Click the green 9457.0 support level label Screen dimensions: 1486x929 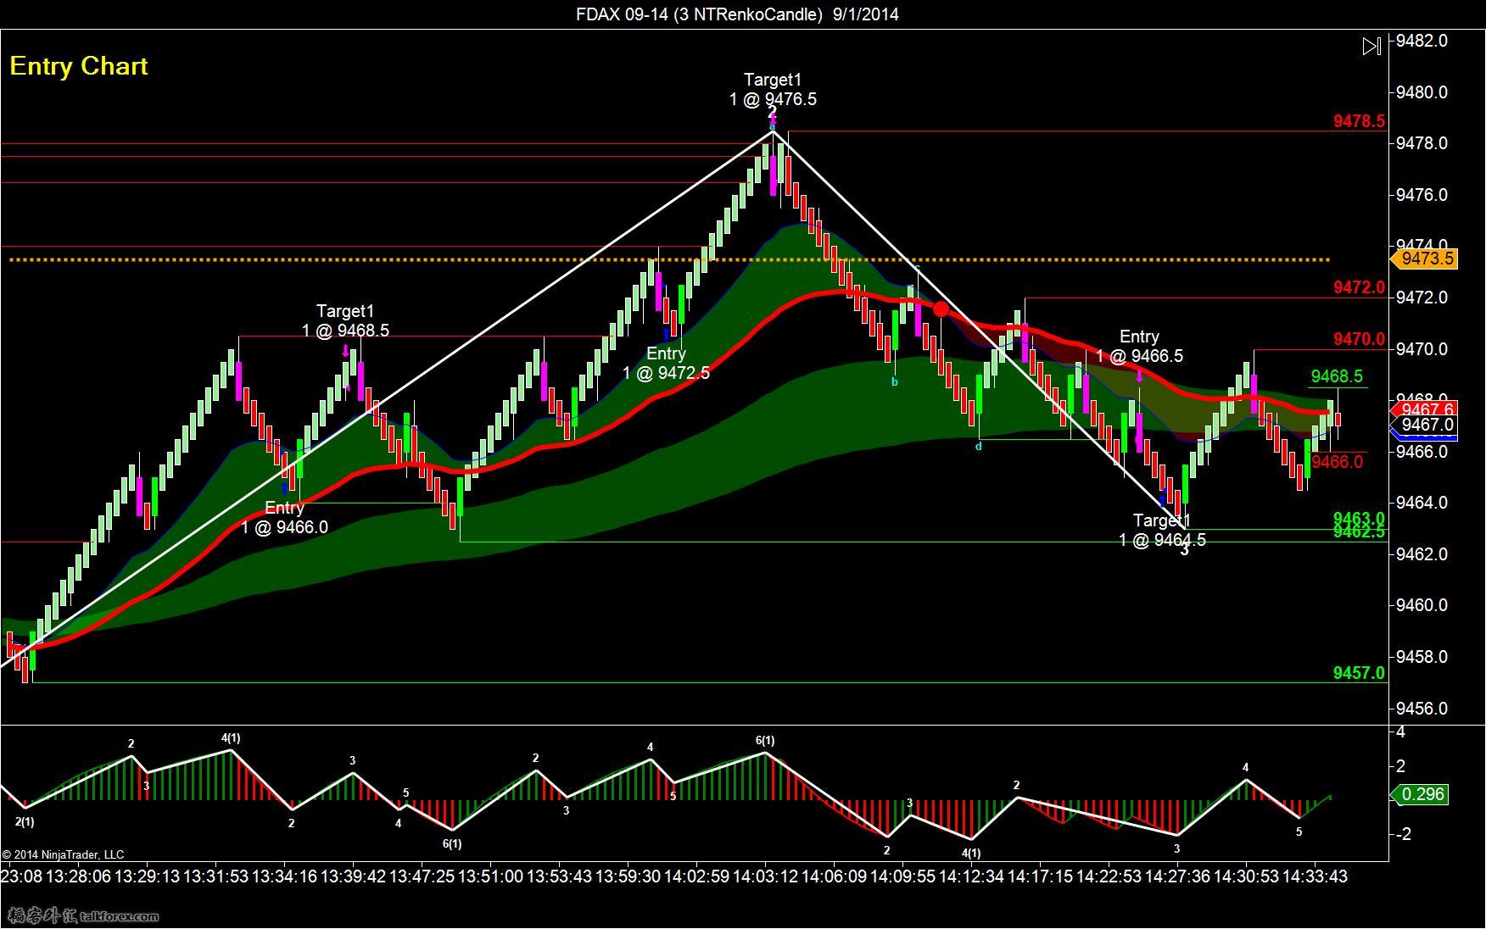(x=1359, y=672)
